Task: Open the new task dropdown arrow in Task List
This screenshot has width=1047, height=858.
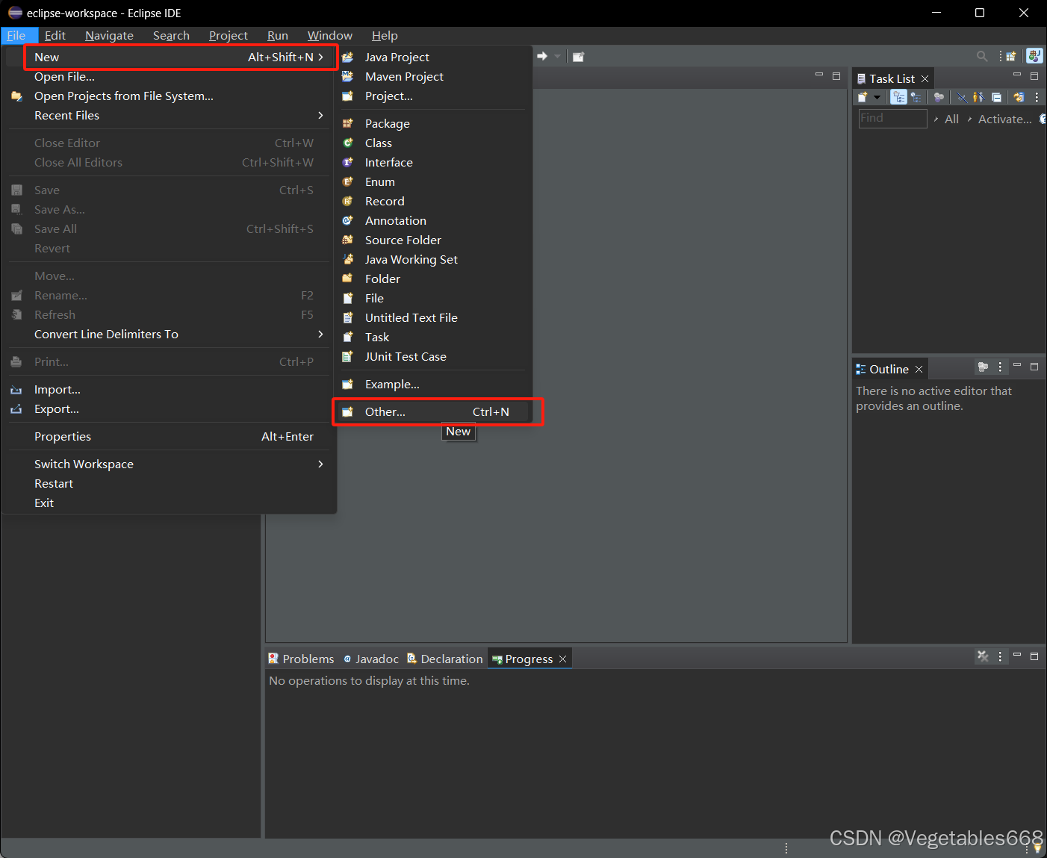Action: 879,97
